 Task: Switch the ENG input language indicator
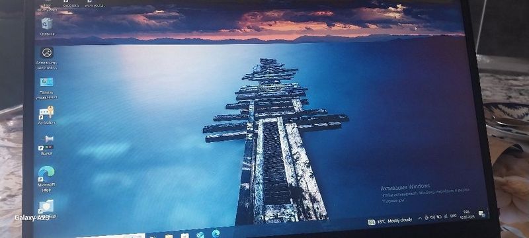[x=454, y=216]
